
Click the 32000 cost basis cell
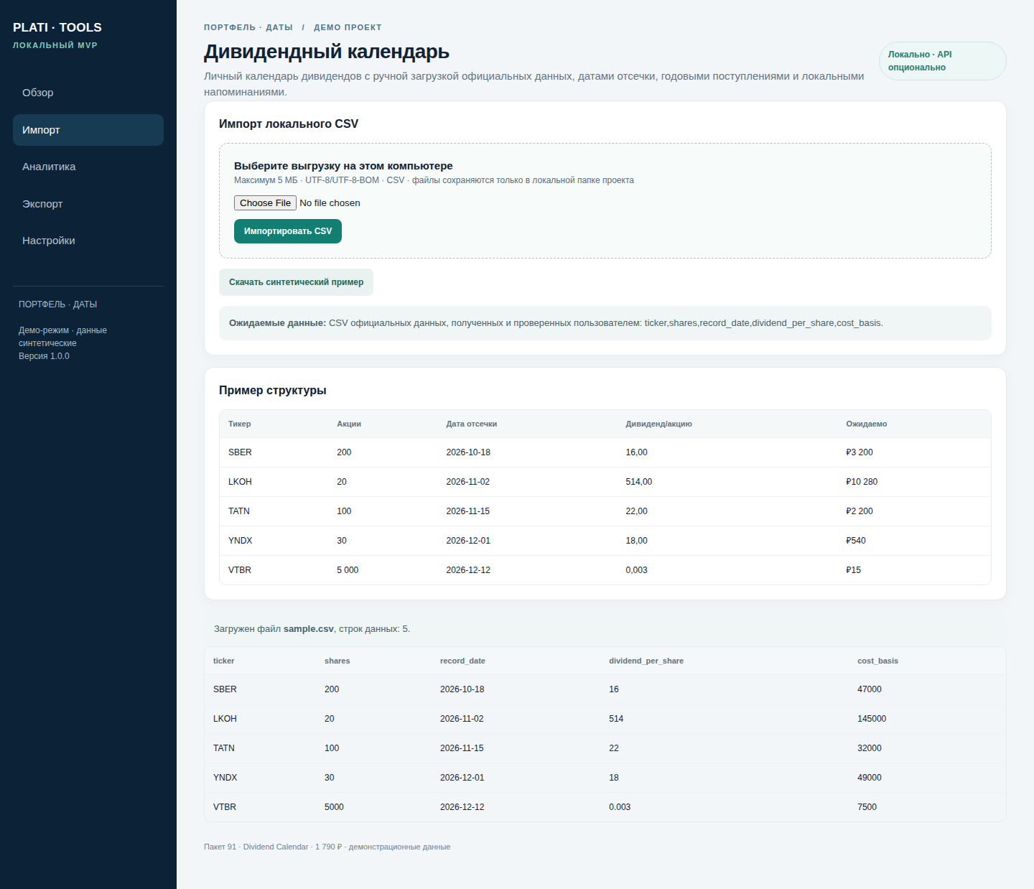[x=870, y=748]
